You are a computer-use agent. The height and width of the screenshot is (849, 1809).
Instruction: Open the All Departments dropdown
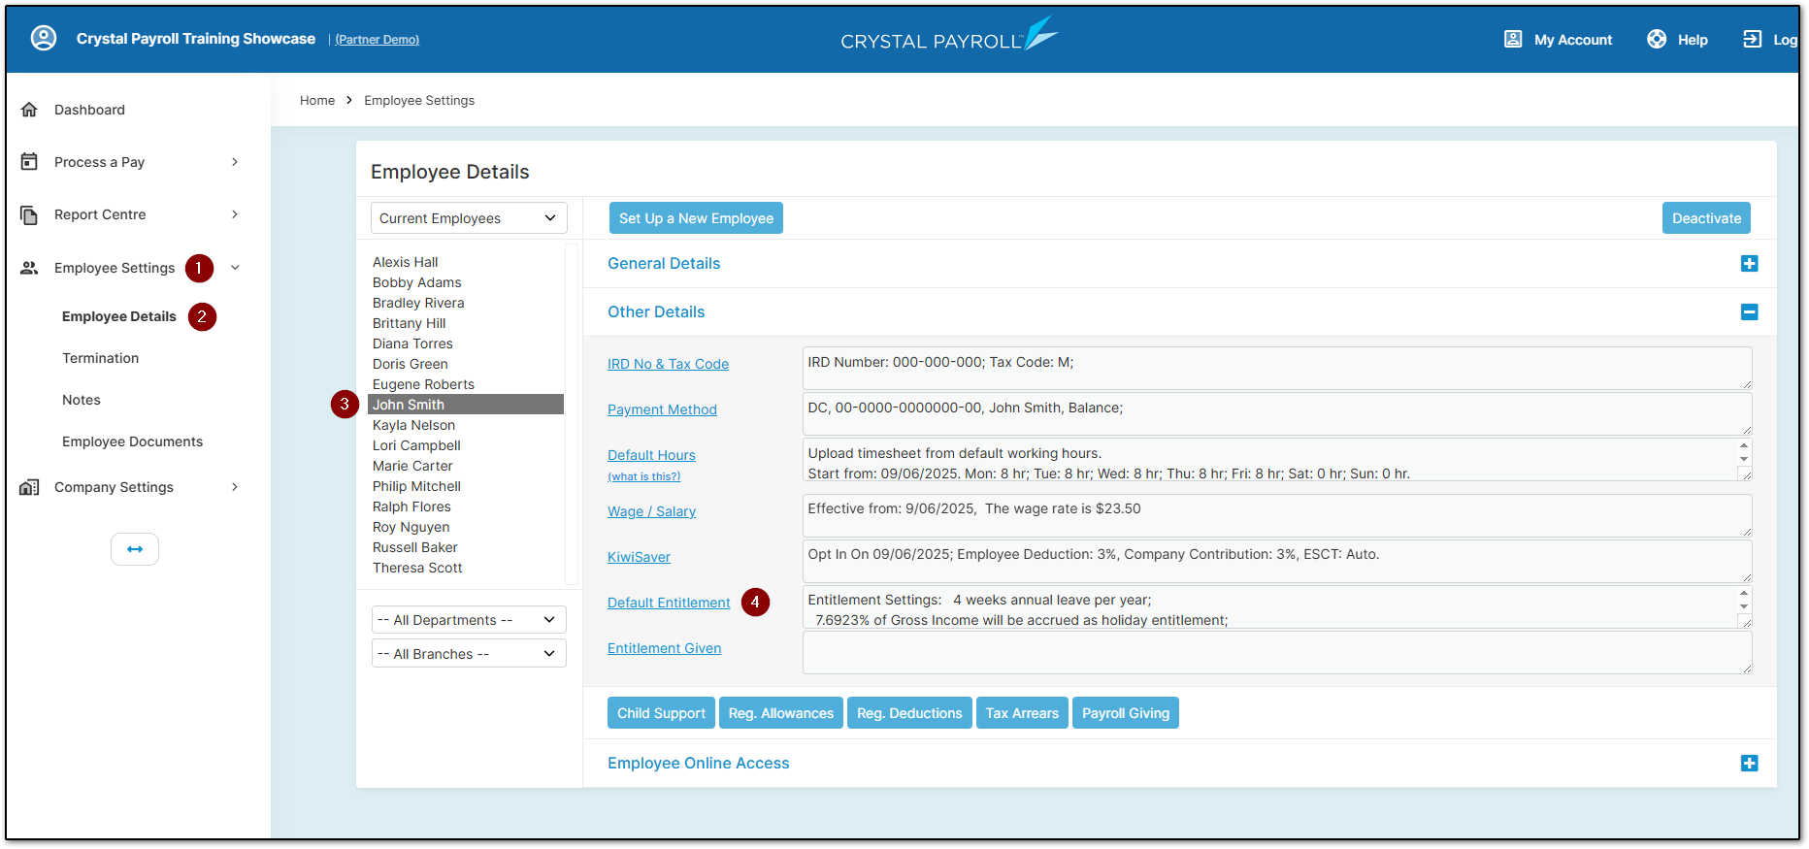click(469, 620)
